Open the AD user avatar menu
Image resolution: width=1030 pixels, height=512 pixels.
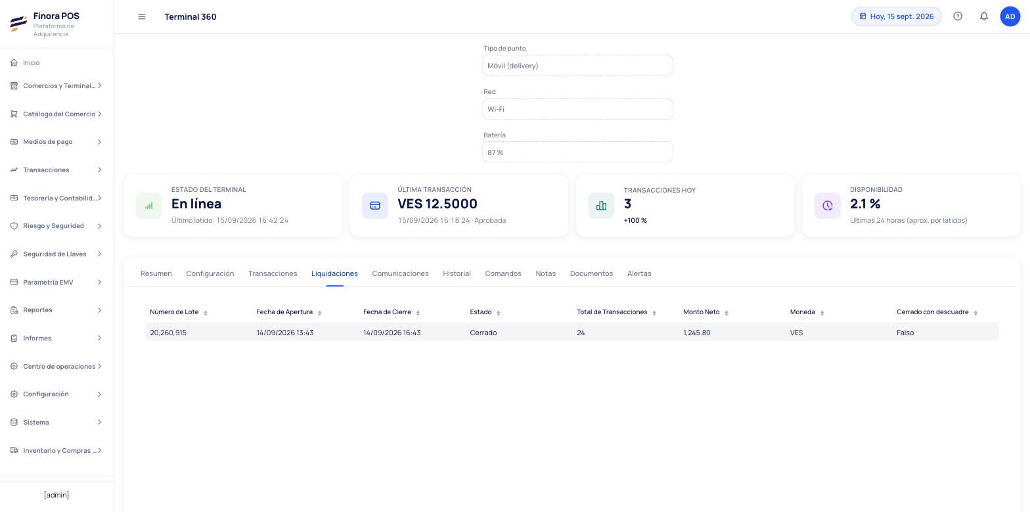point(1010,16)
